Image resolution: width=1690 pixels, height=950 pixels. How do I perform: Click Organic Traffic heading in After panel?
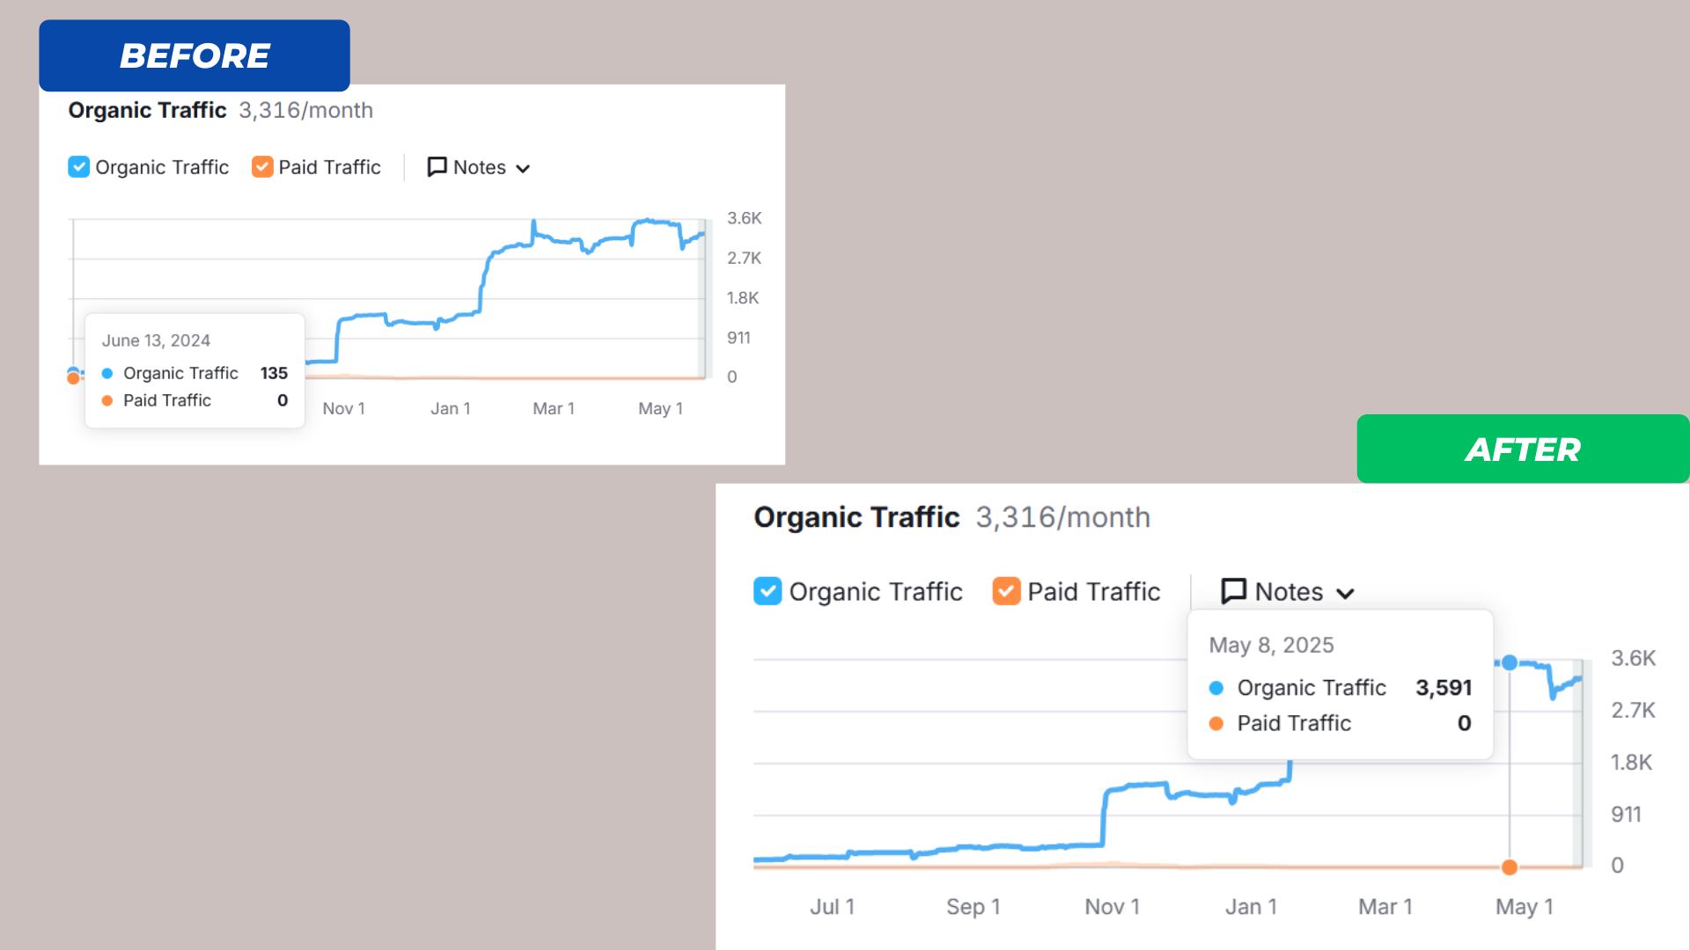pyautogui.click(x=856, y=517)
